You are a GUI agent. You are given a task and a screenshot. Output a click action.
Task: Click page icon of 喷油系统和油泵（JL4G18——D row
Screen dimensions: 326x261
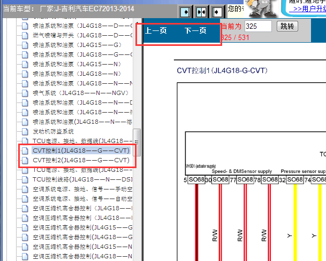click(x=25, y=26)
